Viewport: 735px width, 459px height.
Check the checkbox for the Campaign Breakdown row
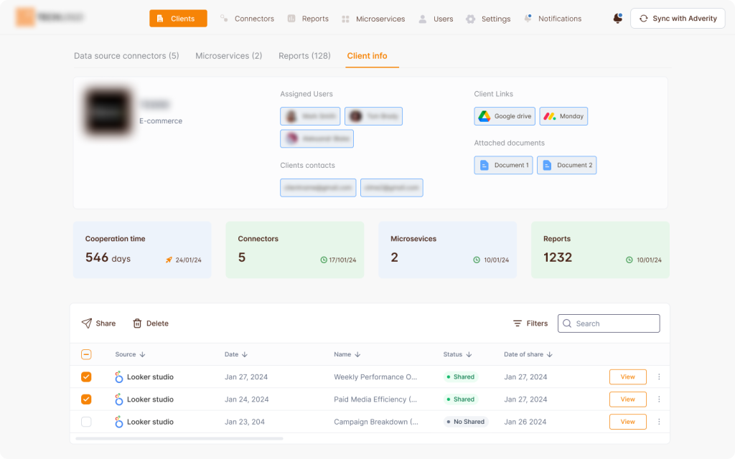[86, 422]
